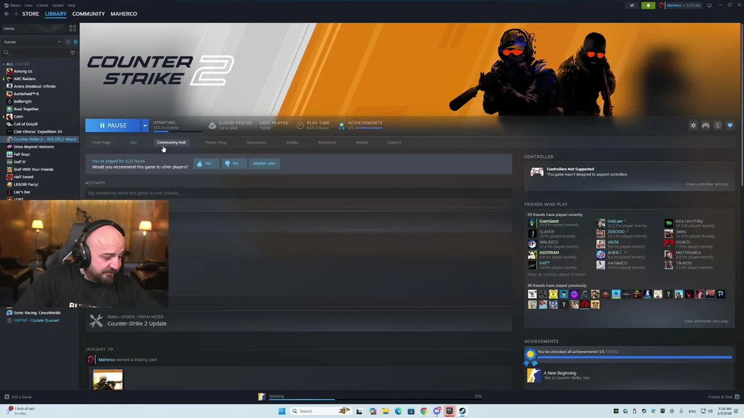
Task: Open the Market link
Action: coord(362,142)
